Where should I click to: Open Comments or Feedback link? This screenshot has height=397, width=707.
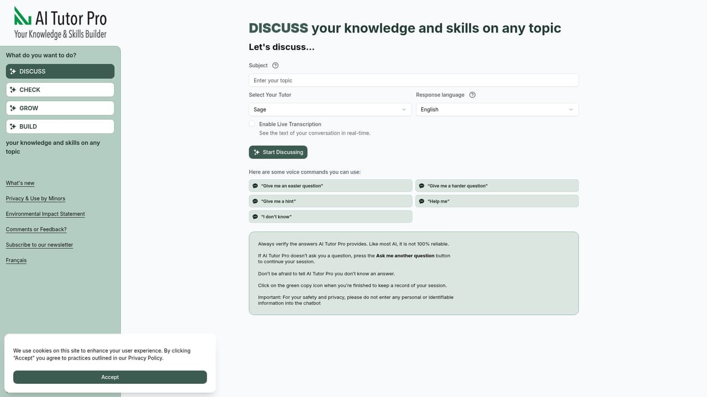[36, 229]
